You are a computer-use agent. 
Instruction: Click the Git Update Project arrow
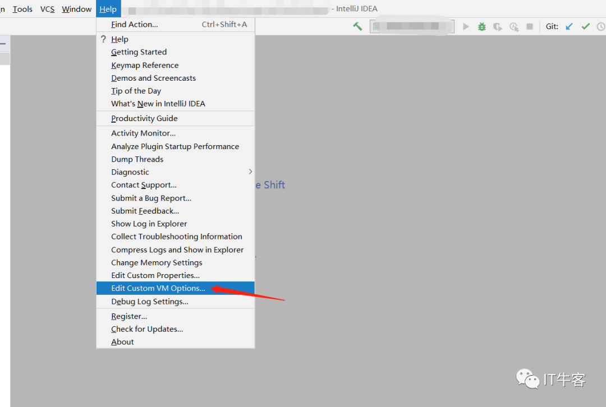(569, 26)
